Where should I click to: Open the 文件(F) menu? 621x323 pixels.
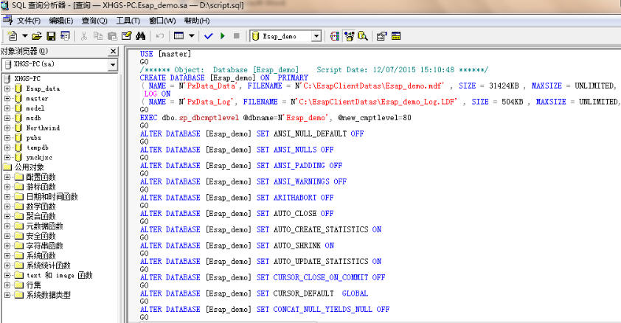point(29,21)
